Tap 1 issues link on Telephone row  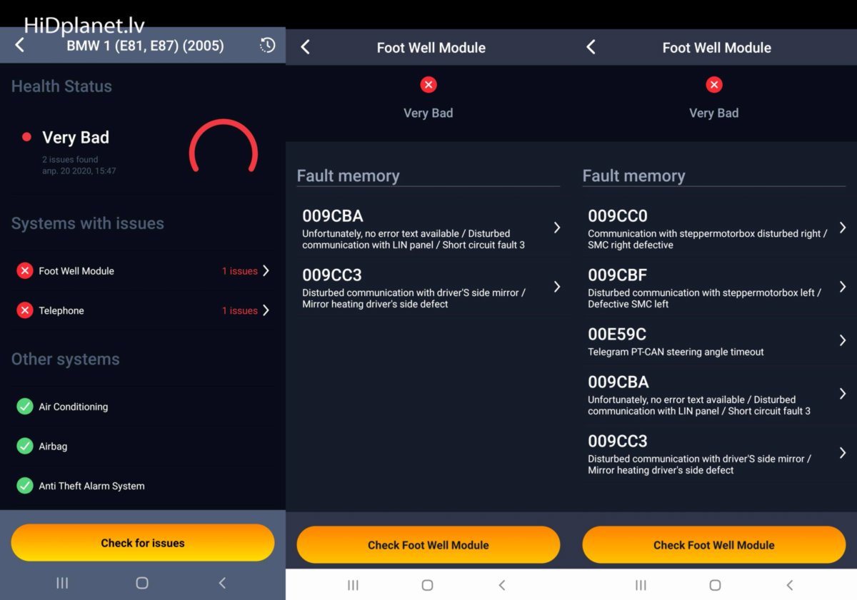tap(239, 310)
